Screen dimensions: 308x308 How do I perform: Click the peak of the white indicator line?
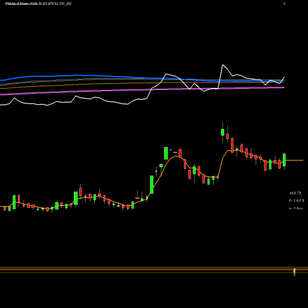(x=222, y=65)
